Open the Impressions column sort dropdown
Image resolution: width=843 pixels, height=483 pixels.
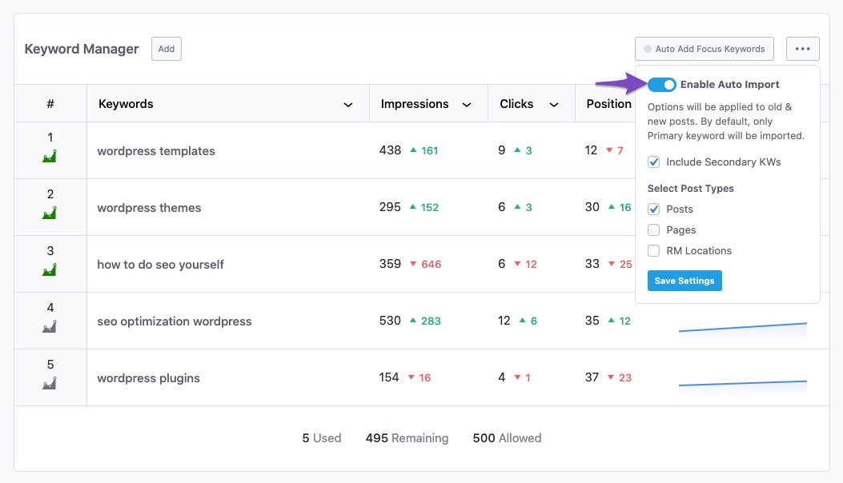click(467, 105)
